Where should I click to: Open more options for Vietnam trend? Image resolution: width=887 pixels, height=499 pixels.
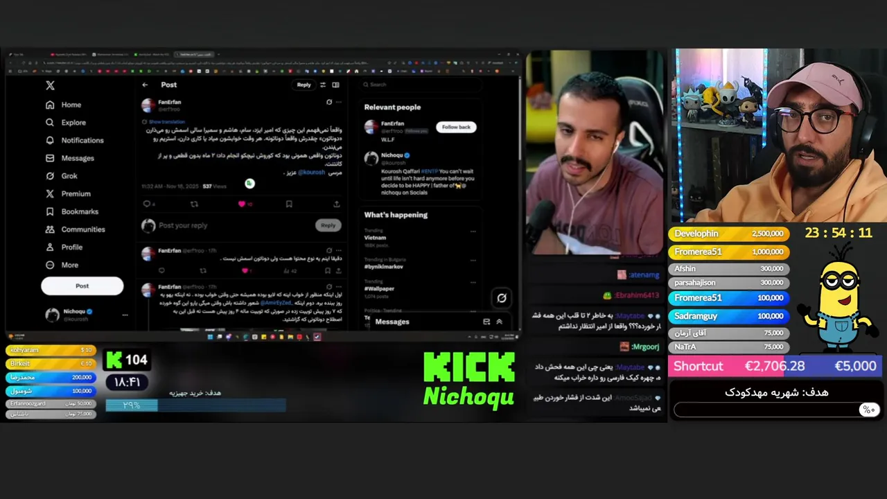[x=473, y=231]
